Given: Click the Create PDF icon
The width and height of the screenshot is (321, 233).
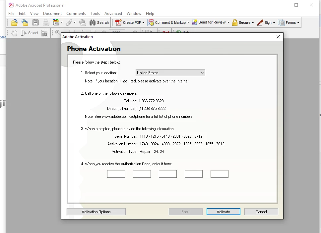Looking at the screenshot, I should [118, 23].
